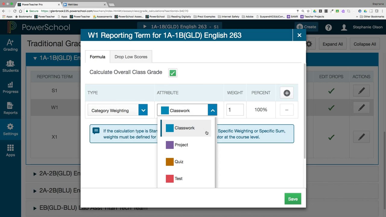This screenshot has height=217, width=386.
Task: Expand the 2A-2B(GLD) section
Action: click(35, 174)
